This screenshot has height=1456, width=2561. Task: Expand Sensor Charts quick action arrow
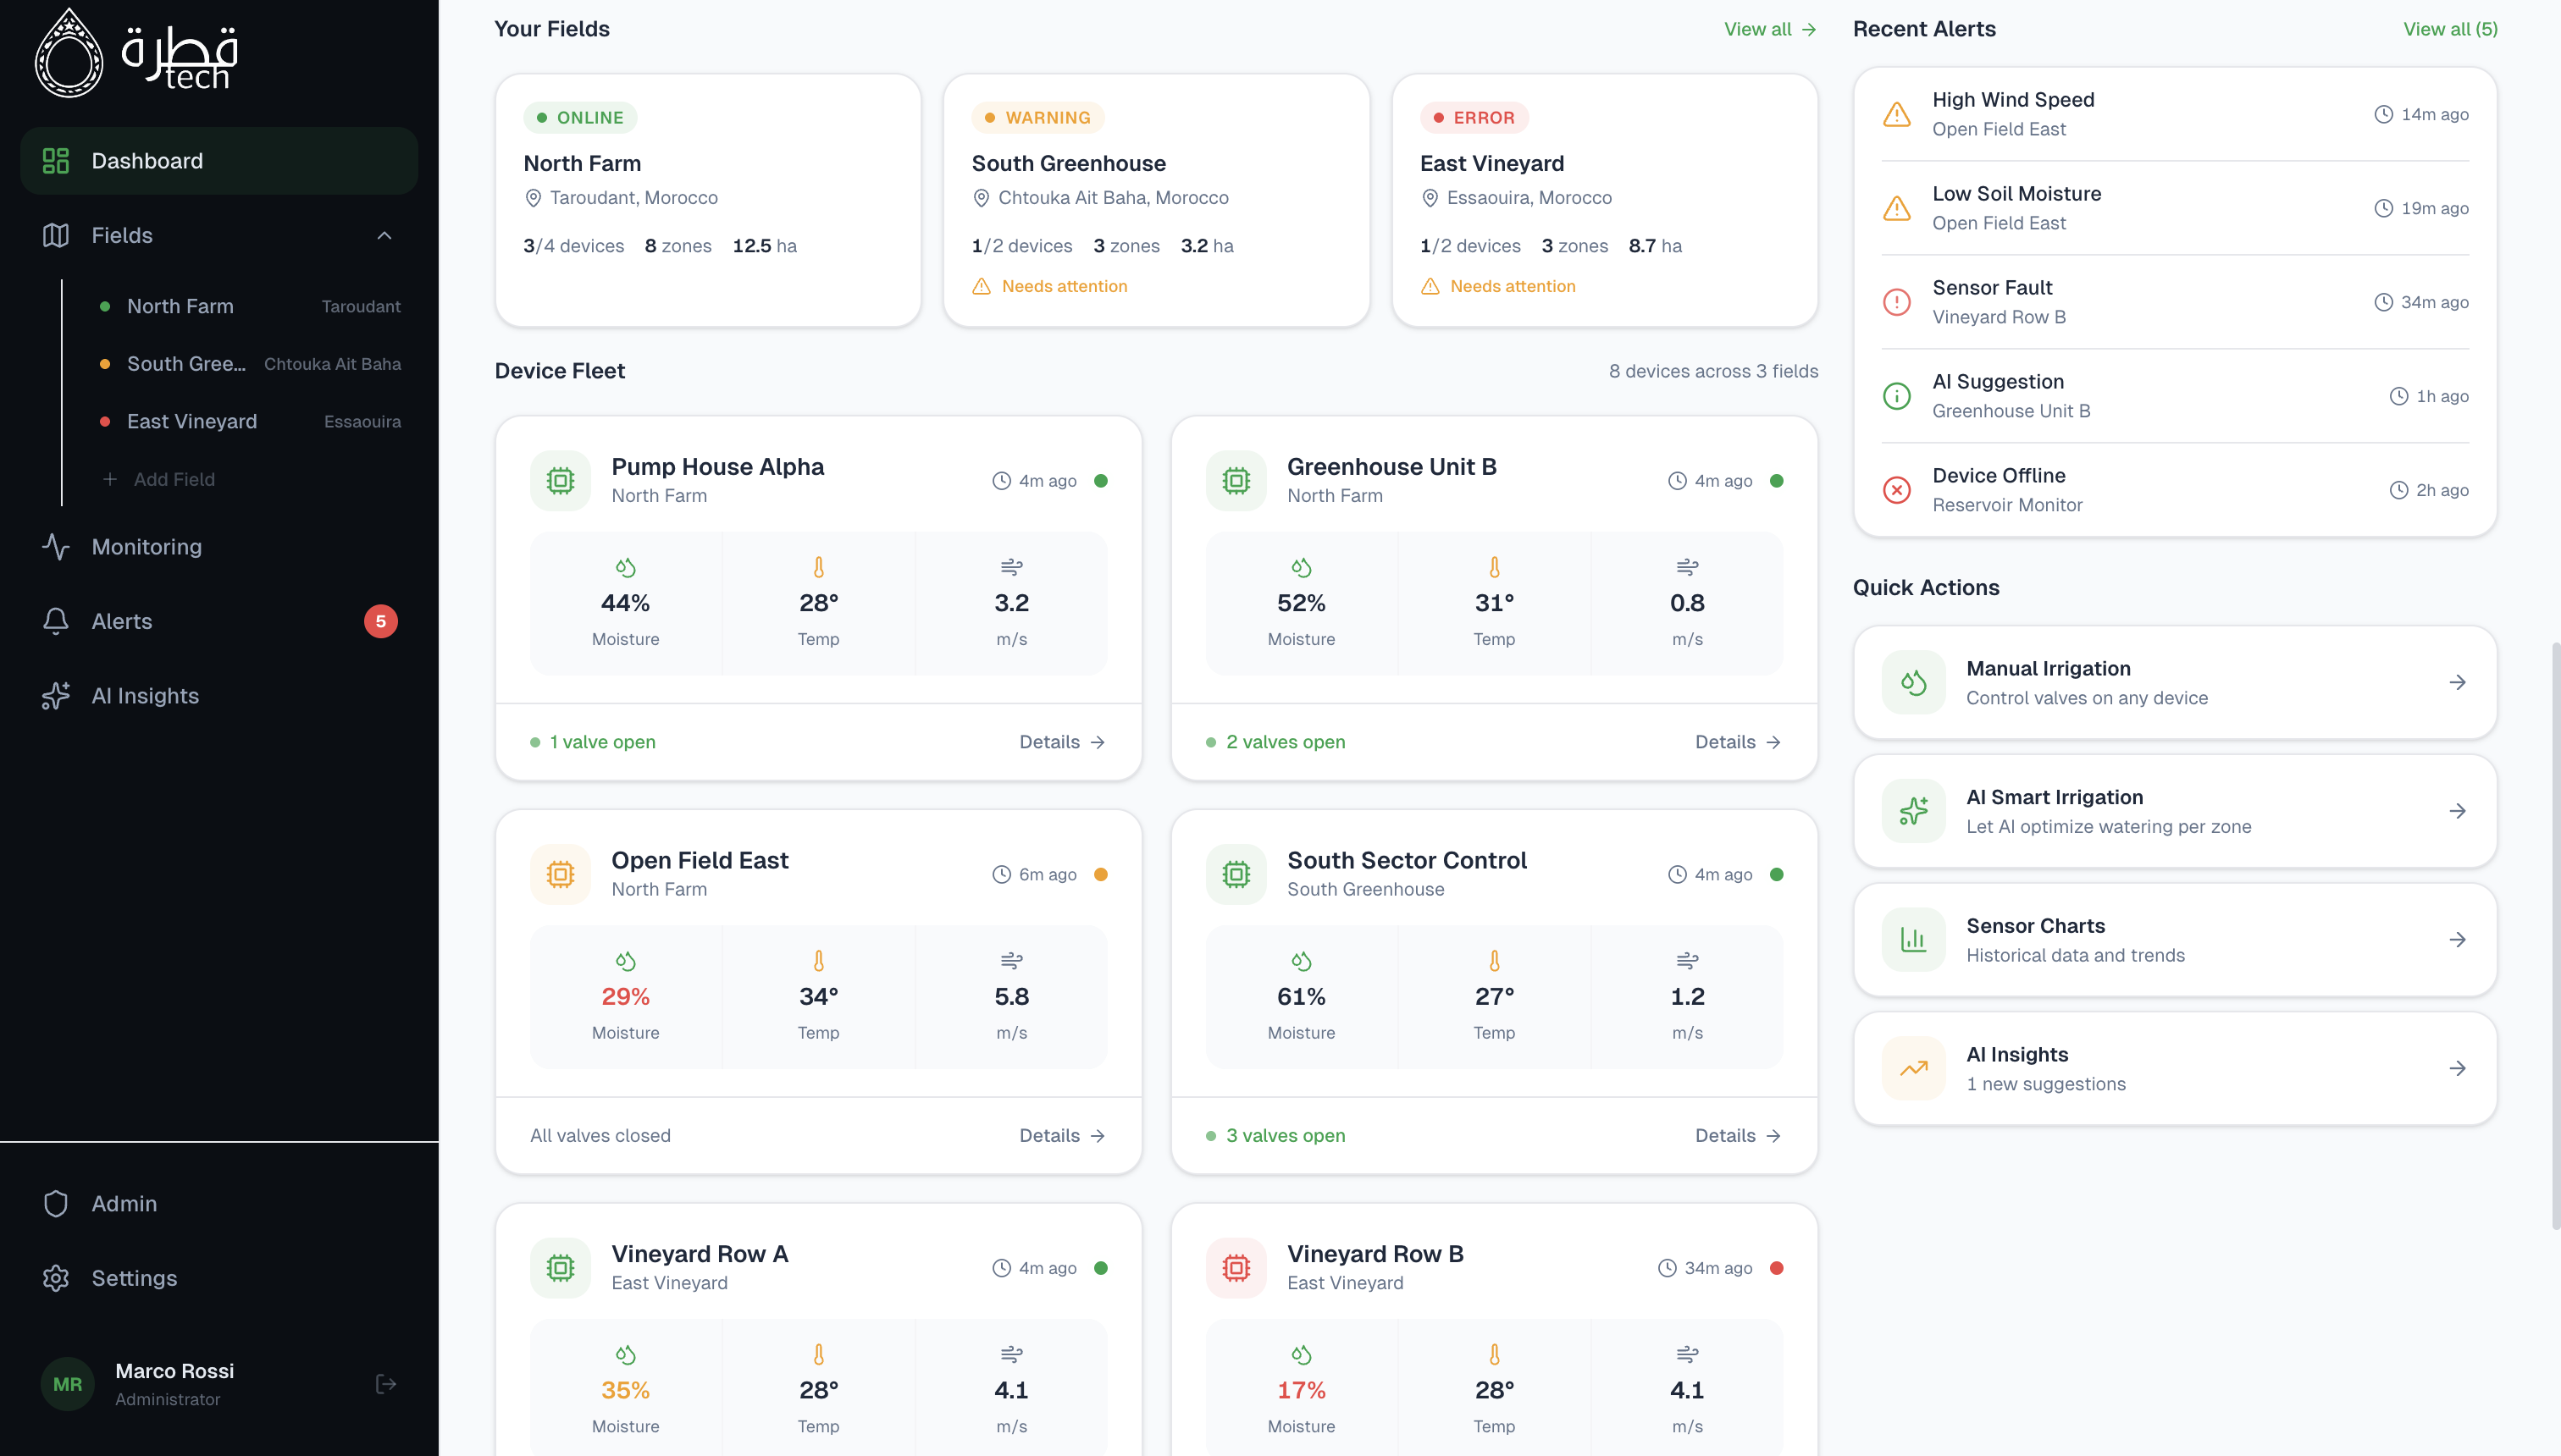[2457, 939]
